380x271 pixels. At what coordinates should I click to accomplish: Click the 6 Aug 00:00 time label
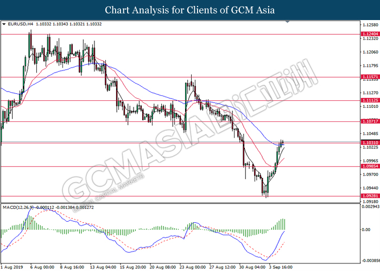click(x=42, y=267)
